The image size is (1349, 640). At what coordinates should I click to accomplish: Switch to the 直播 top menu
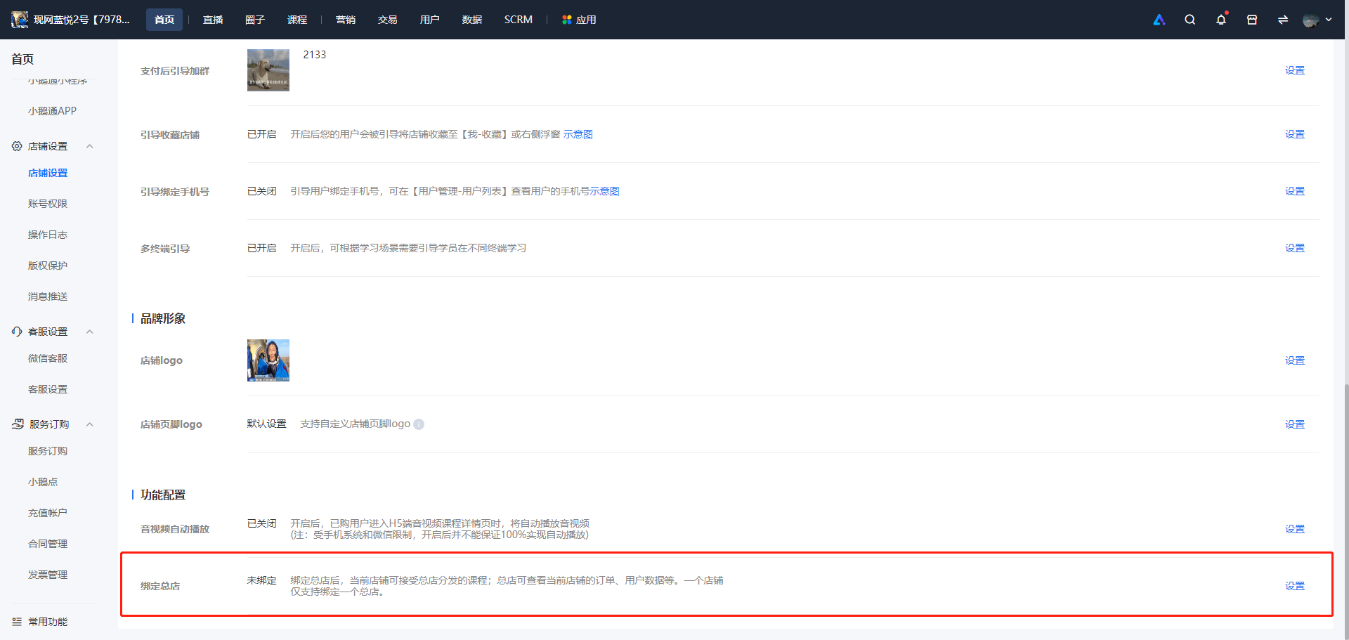pyautogui.click(x=213, y=20)
